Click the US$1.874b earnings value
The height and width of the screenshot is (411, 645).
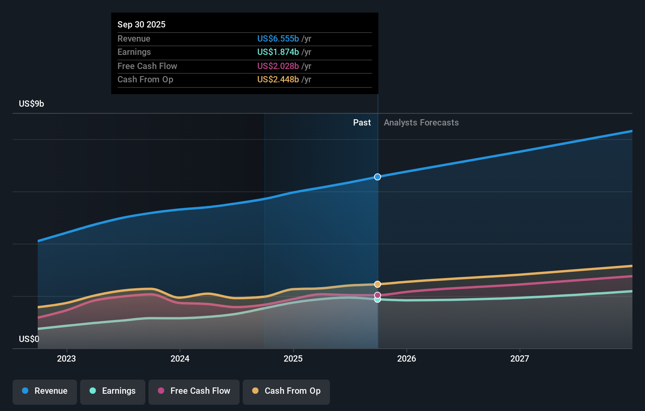(x=277, y=52)
